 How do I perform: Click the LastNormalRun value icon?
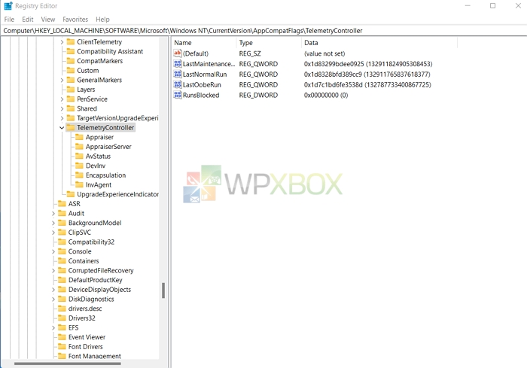pyautogui.click(x=178, y=74)
